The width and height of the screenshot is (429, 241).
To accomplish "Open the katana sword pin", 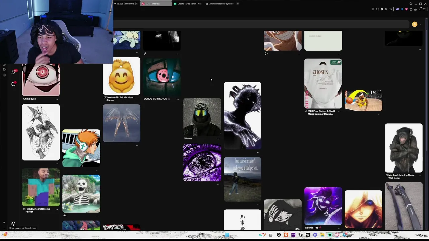I will pyautogui.click(x=404, y=206).
